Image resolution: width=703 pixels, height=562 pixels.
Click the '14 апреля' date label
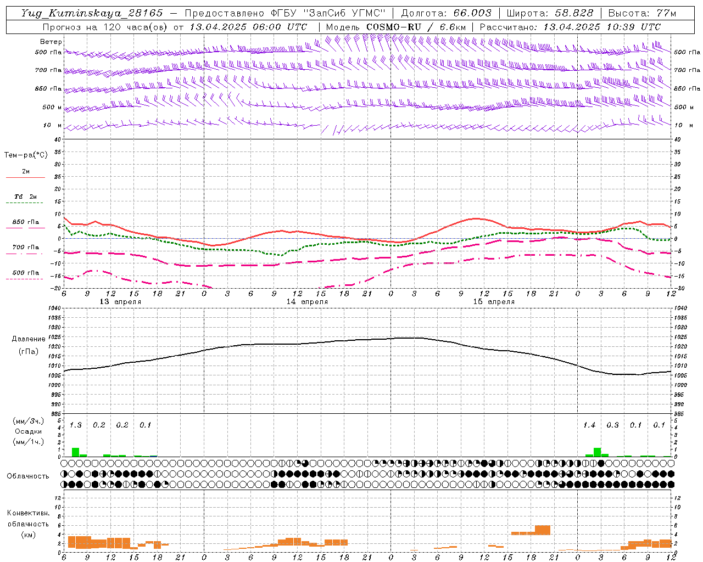tap(307, 302)
